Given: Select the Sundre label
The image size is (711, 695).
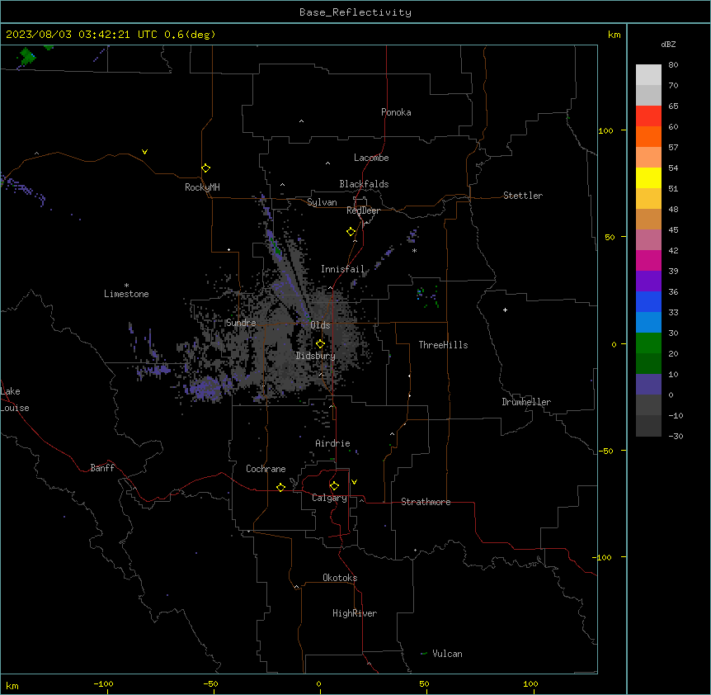Looking at the screenshot, I should point(241,323).
